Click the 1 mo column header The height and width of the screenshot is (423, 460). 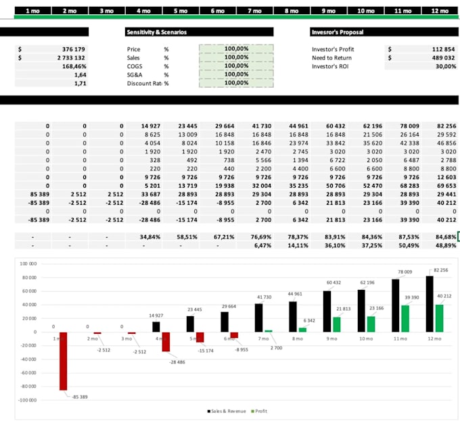pyautogui.click(x=33, y=11)
